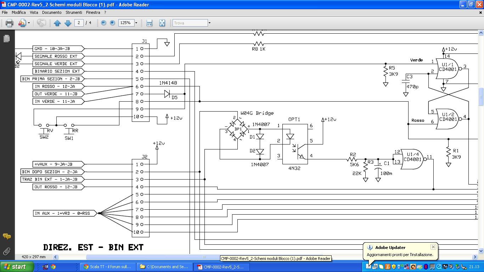Open the Comments panel icon in the left sidebar

tap(6, 236)
